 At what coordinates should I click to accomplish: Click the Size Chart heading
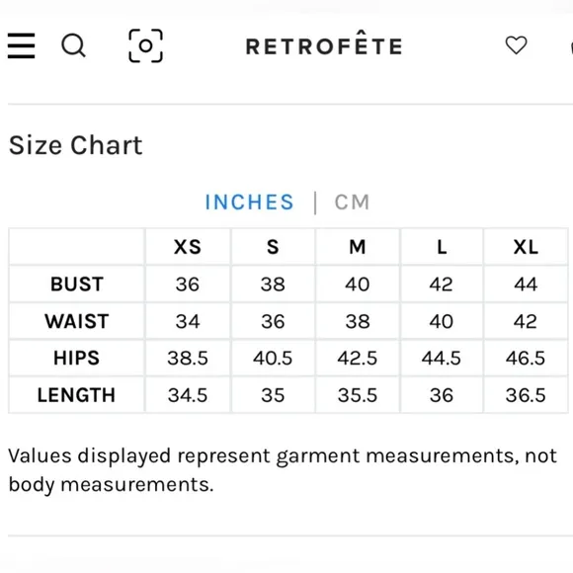click(x=76, y=145)
